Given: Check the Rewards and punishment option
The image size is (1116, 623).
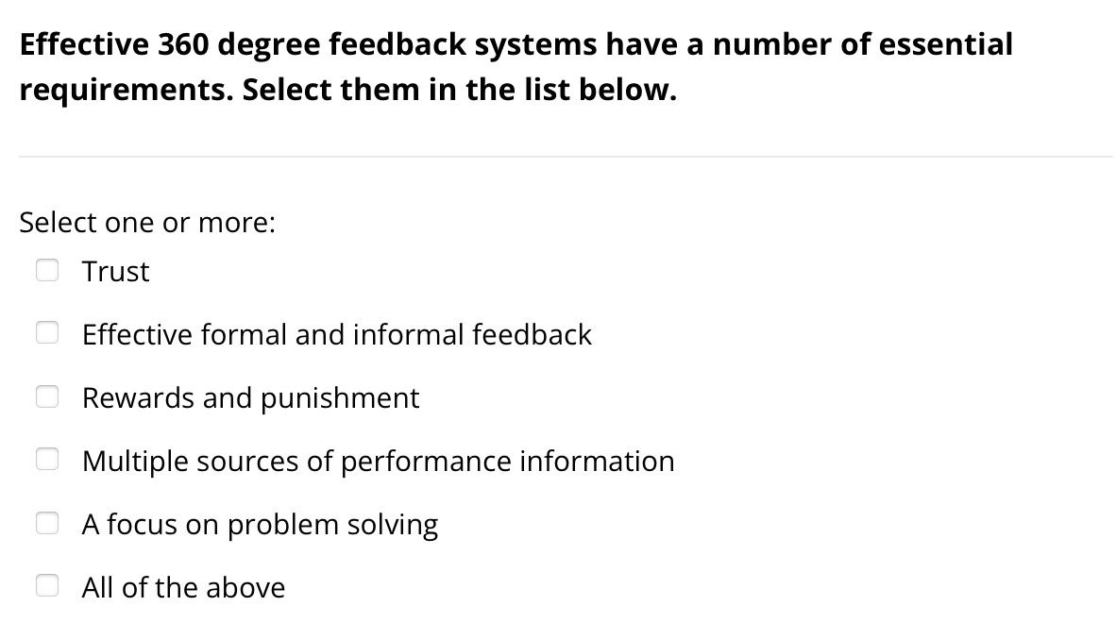Looking at the screenshot, I should [47, 396].
